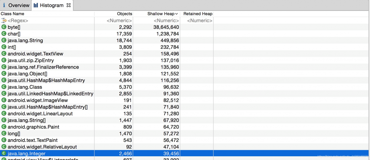Click the Overview tab info icon
This screenshot has height=160, width=370.
point(4,5)
